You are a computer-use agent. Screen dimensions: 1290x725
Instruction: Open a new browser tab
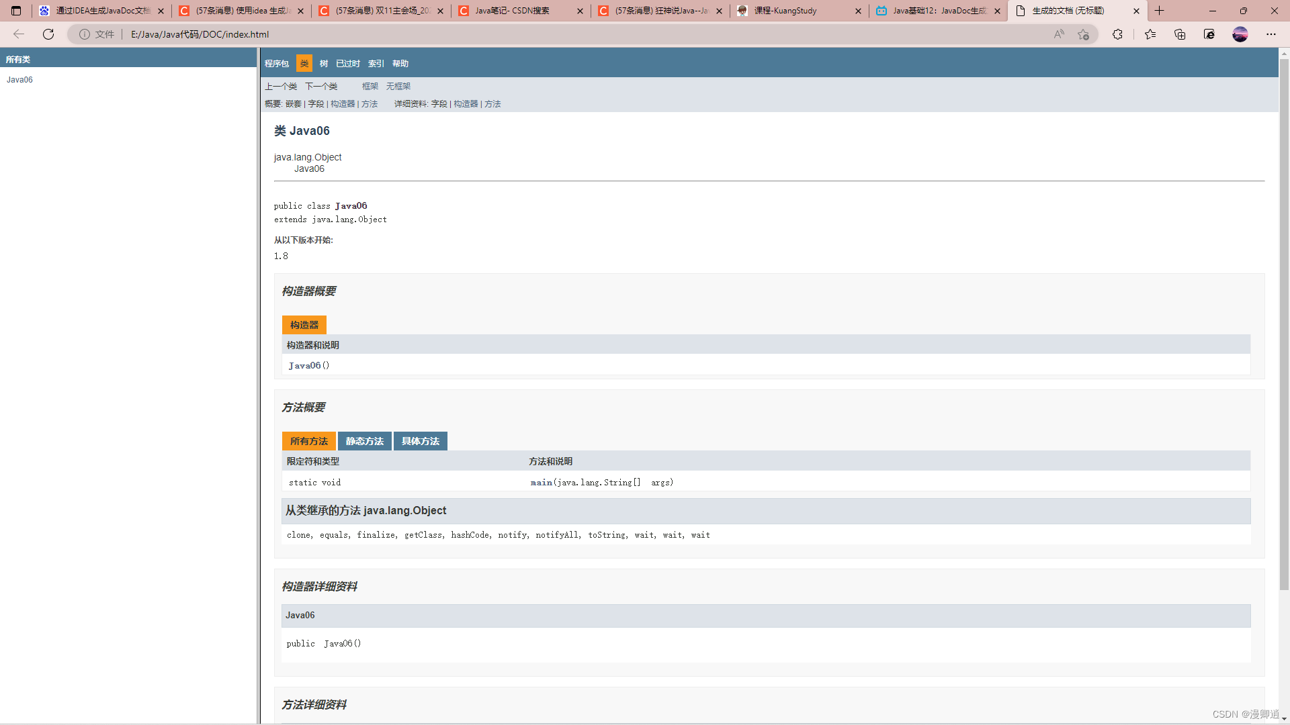click(x=1159, y=11)
